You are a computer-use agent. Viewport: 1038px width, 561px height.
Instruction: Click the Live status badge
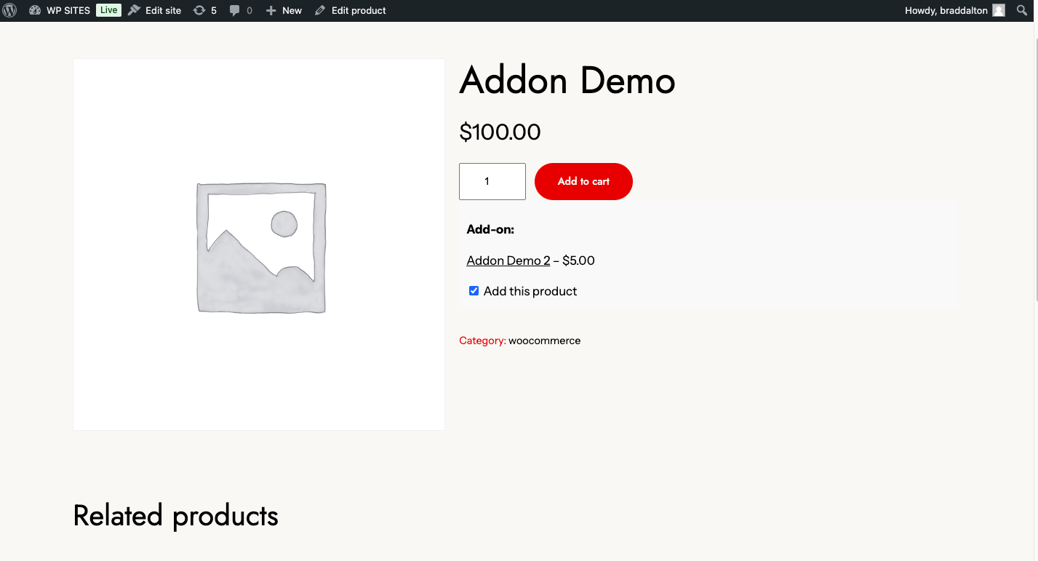108,10
